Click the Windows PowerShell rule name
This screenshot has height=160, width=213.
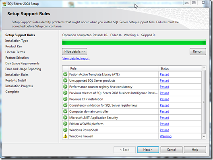83,130
